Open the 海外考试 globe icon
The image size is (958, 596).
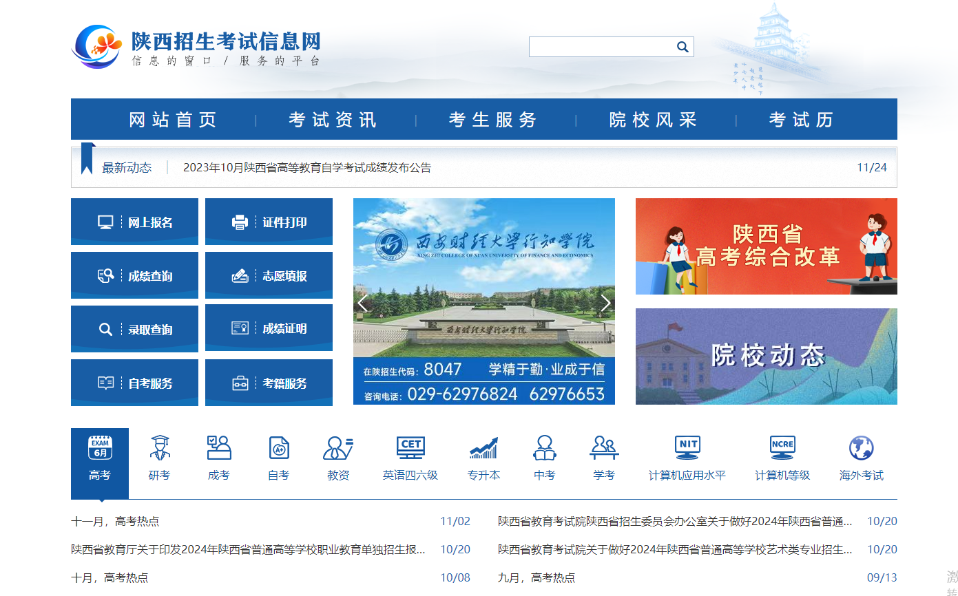tap(861, 458)
